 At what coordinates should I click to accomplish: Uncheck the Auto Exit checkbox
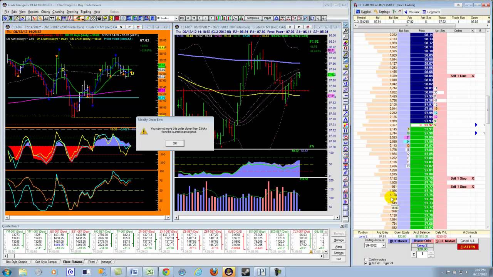[366, 263]
